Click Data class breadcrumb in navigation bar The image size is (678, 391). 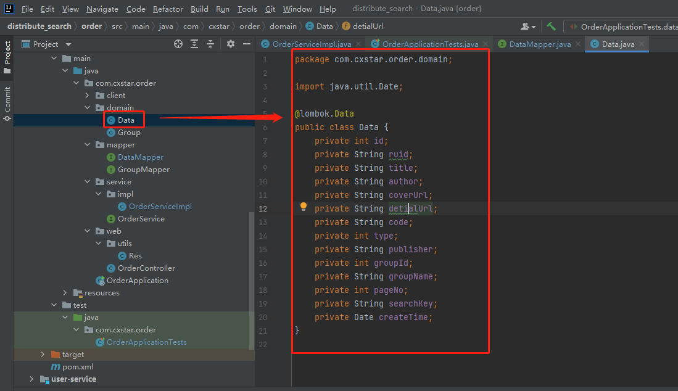[x=325, y=27]
